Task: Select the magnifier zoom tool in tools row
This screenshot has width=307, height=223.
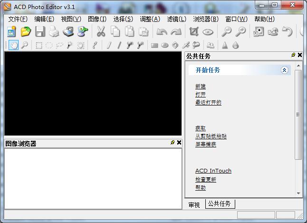Action: pyautogui.click(x=24, y=45)
